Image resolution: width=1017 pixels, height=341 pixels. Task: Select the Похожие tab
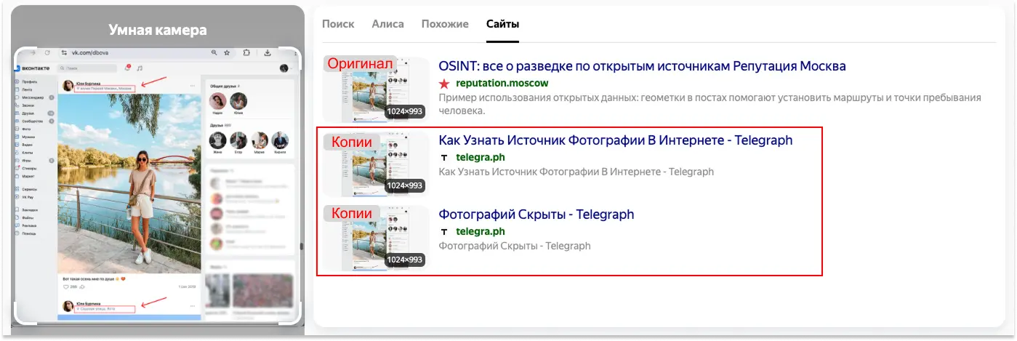[445, 24]
